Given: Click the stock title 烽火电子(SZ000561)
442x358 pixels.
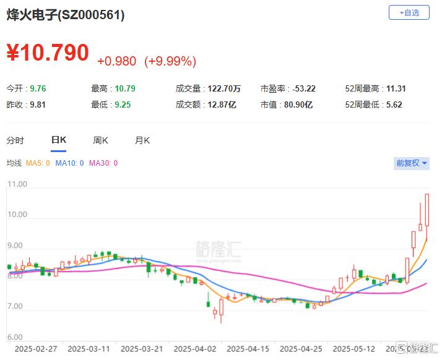Looking at the screenshot, I should click(x=66, y=15).
